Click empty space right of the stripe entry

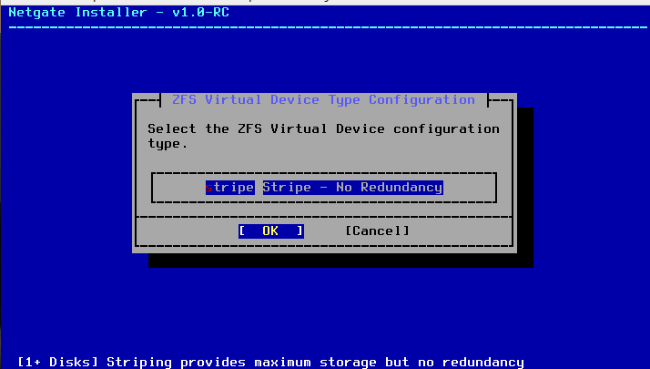click(469, 188)
